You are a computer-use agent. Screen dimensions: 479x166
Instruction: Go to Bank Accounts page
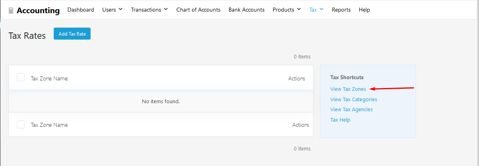tap(246, 10)
